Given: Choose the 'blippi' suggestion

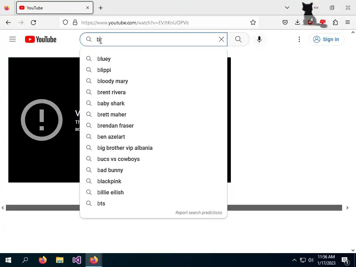Looking at the screenshot, I should click(153, 70).
